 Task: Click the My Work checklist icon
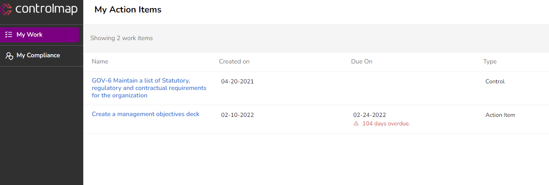(x=9, y=35)
